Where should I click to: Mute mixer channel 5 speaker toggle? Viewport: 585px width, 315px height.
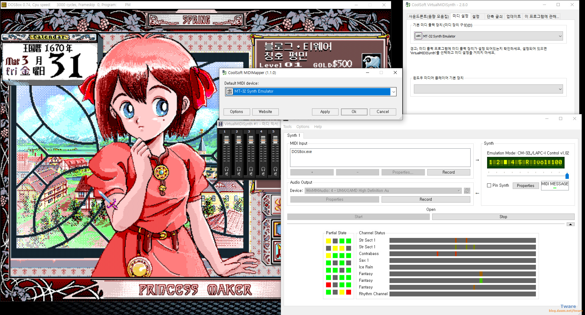(275, 174)
